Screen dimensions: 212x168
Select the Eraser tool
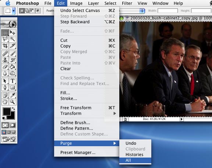click(x=5, y=67)
